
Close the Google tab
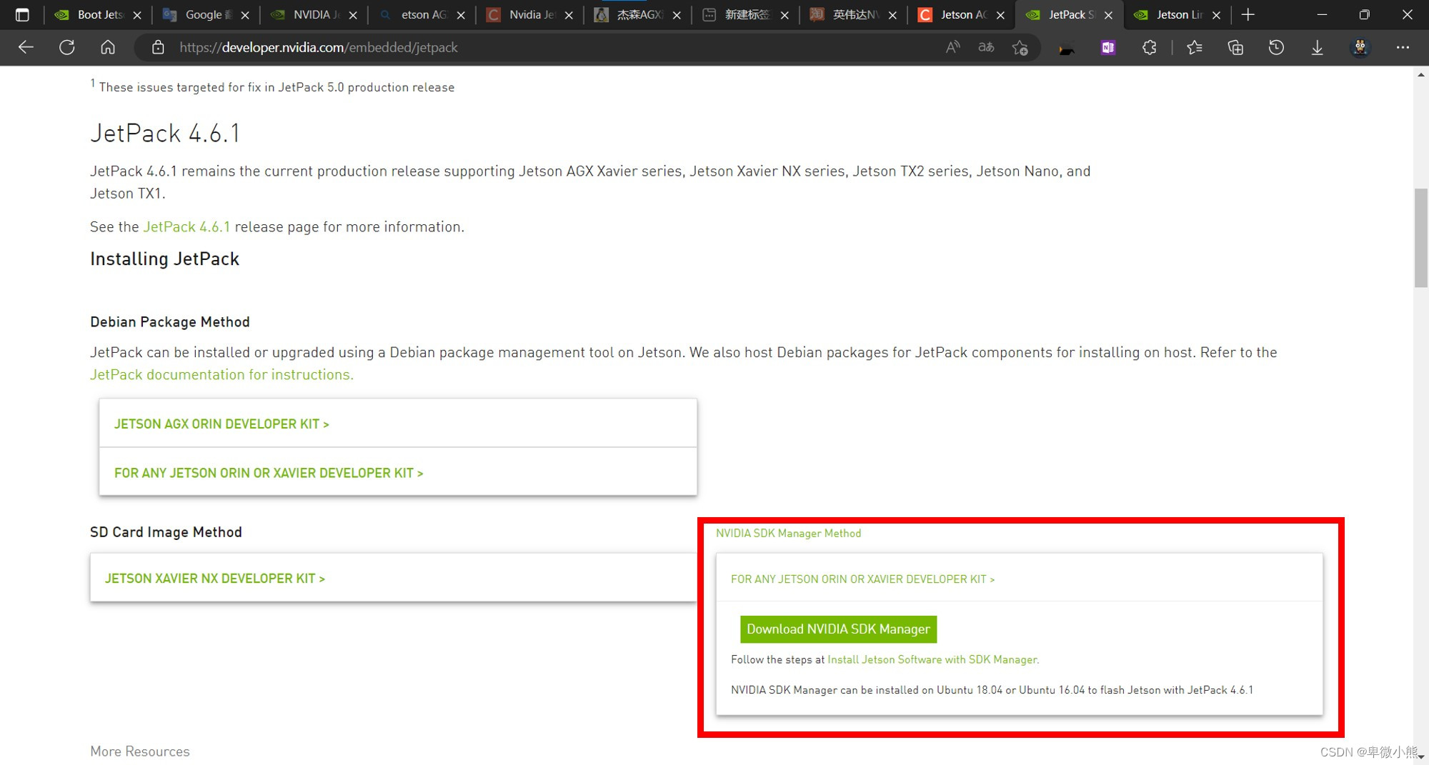(245, 15)
